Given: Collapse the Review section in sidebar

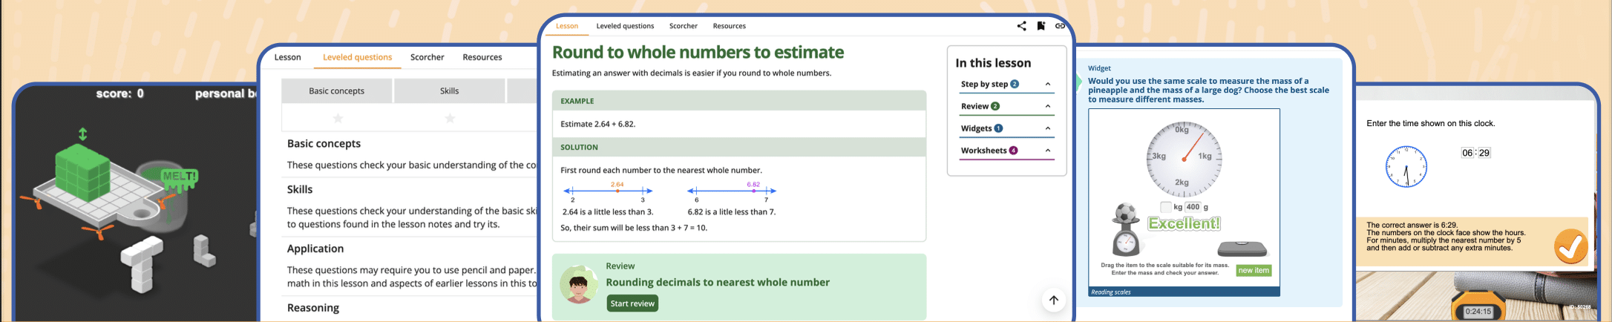Looking at the screenshot, I should click(1048, 107).
